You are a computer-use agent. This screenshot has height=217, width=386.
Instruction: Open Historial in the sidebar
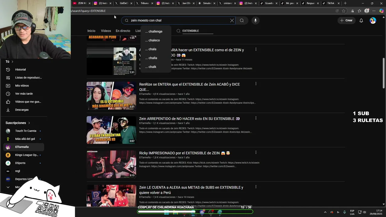24,69
